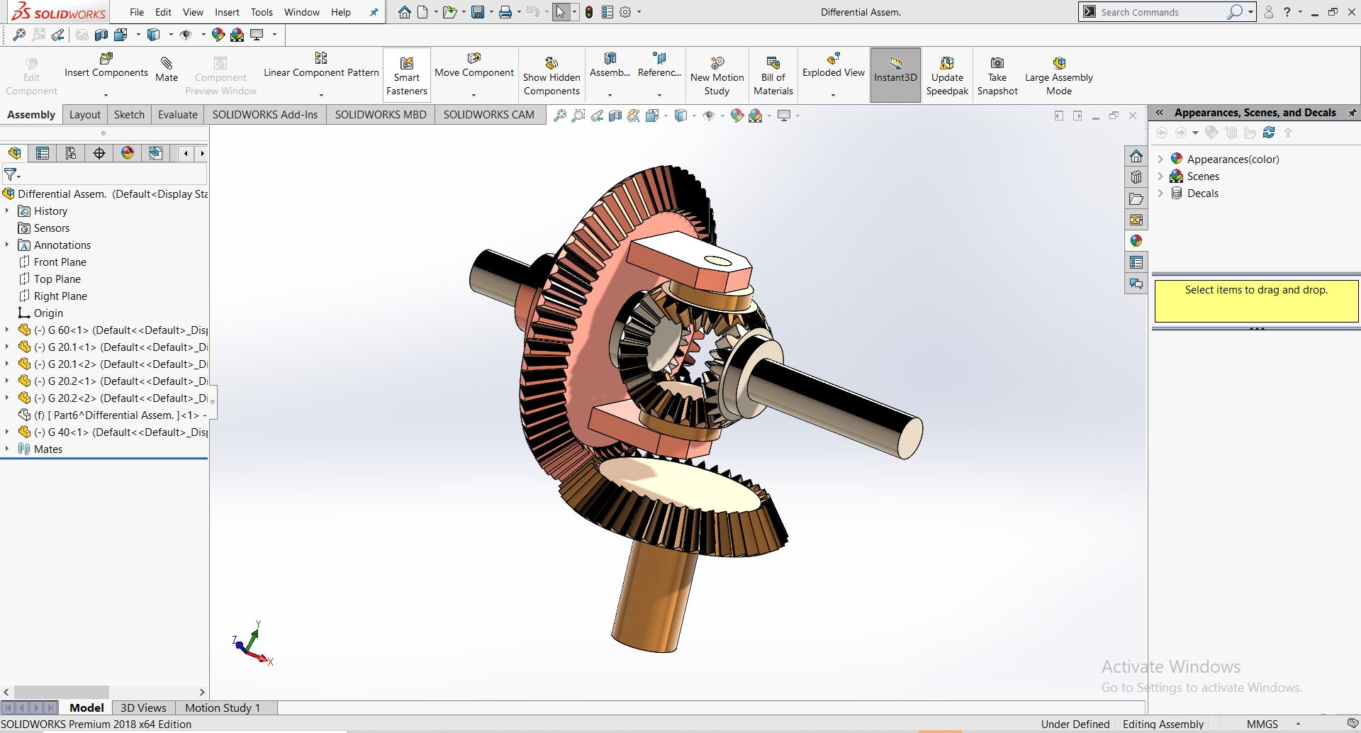Open the Motion Study 1 tab
Viewport: 1361px width, 733px height.
point(223,707)
